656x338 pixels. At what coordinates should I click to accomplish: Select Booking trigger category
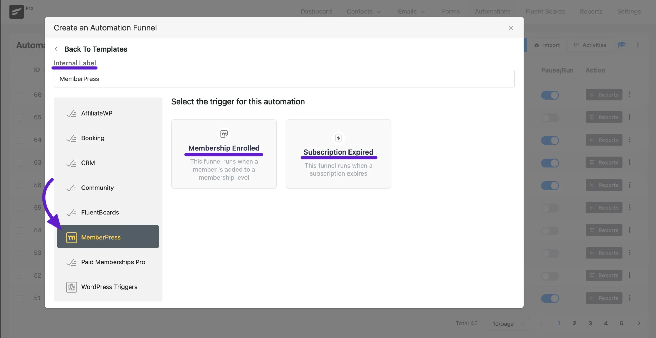point(108,138)
